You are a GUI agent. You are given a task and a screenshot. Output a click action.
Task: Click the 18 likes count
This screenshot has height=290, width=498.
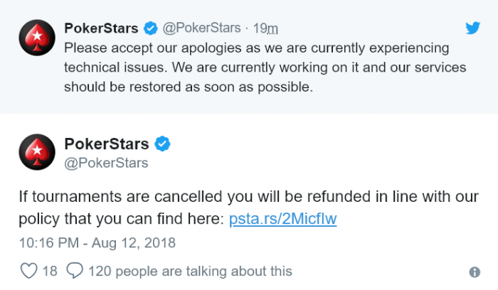point(50,272)
